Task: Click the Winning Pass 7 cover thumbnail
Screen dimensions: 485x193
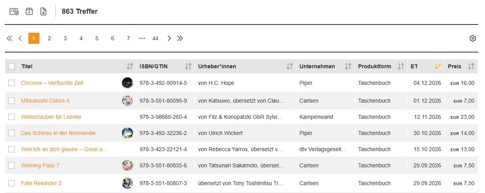Action: coord(127,165)
